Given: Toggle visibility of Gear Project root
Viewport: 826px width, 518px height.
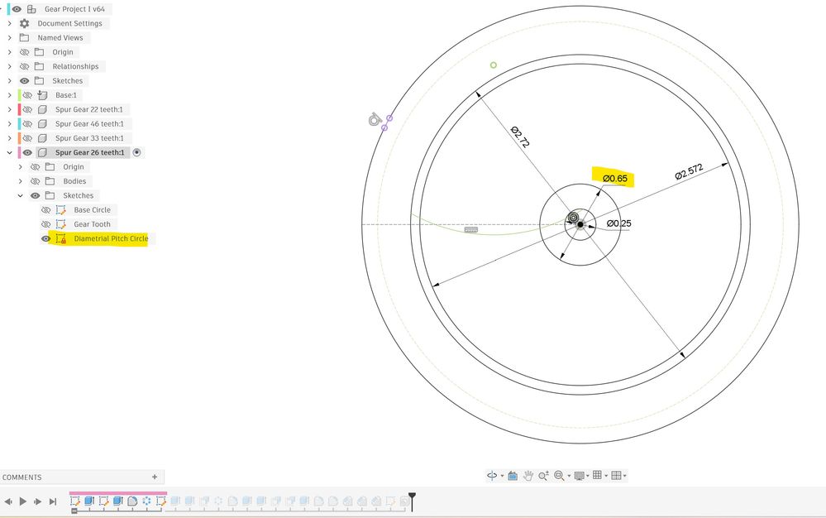Looking at the screenshot, I should [x=17, y=9].
